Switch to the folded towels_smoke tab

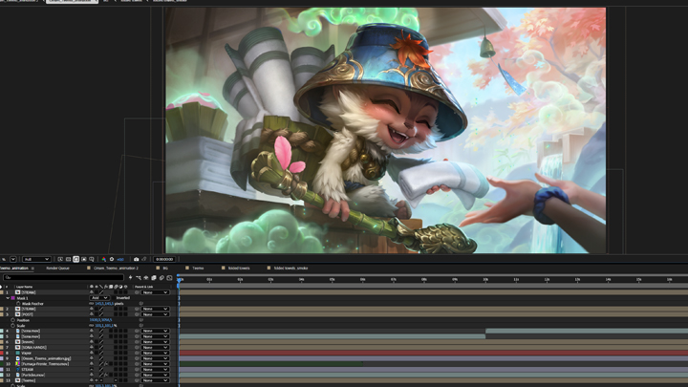[x=290, y=269]
